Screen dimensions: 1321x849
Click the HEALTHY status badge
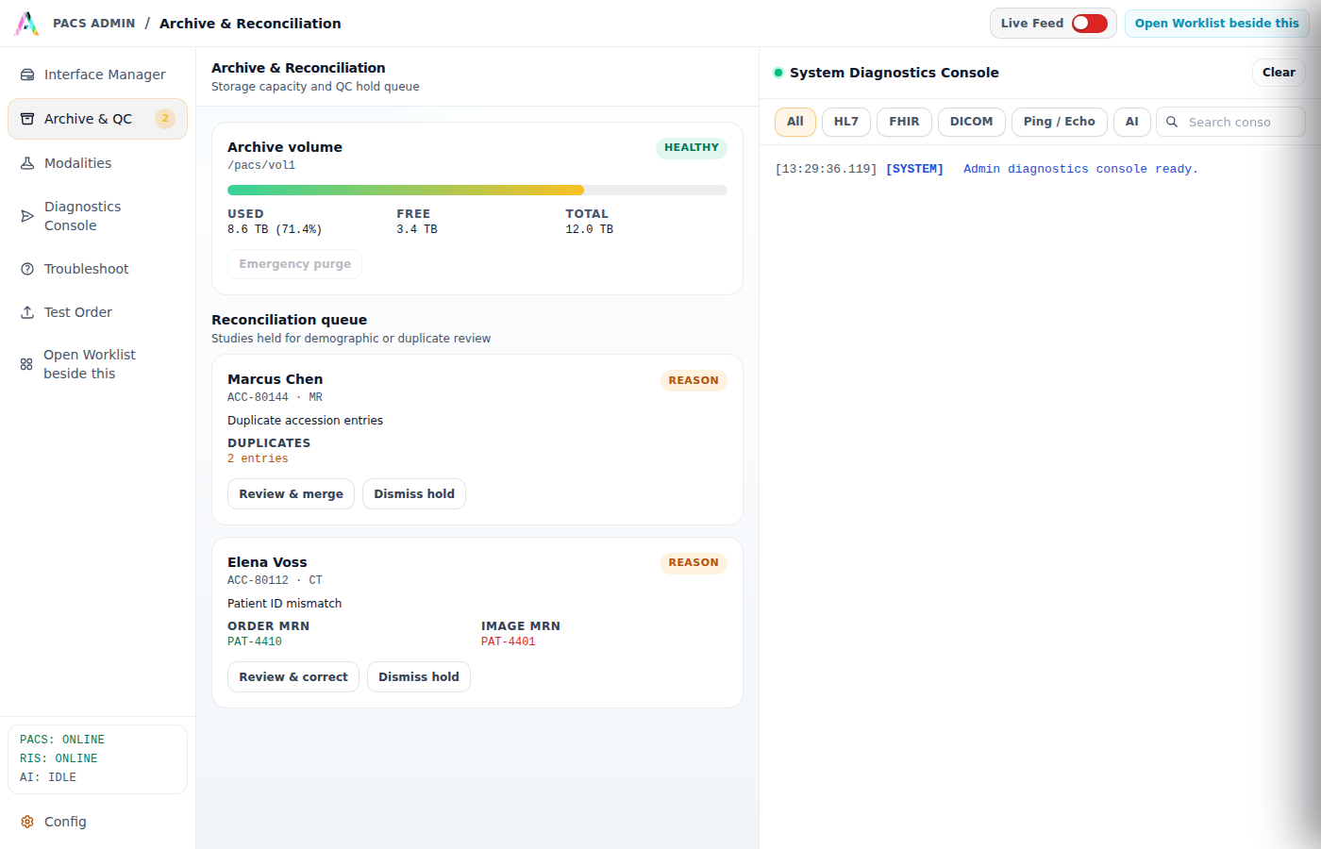click(x=692, y=147)
